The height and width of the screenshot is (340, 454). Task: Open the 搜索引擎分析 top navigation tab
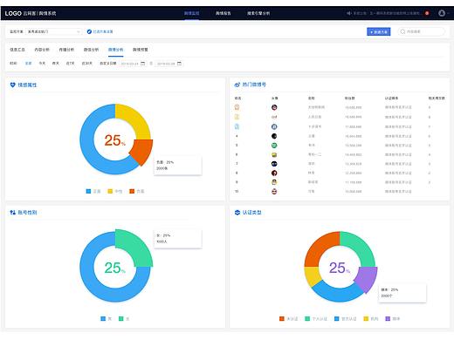click(x=258, y=13)
